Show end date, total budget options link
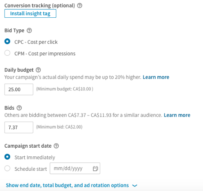 click(67, 185)
